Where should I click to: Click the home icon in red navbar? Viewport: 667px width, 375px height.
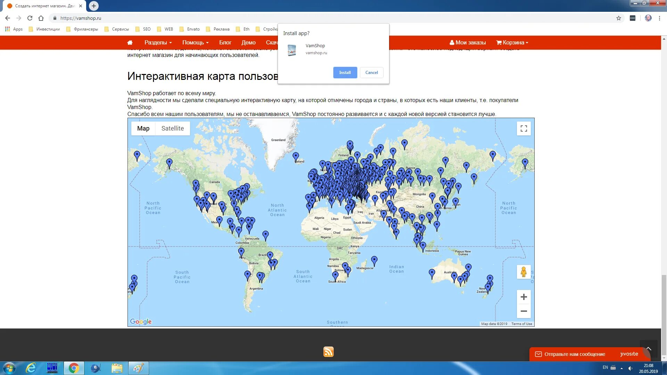130,42
